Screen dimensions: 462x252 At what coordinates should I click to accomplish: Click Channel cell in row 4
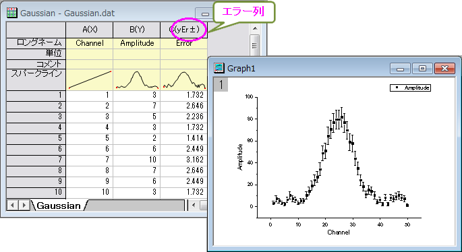(90, 127)
